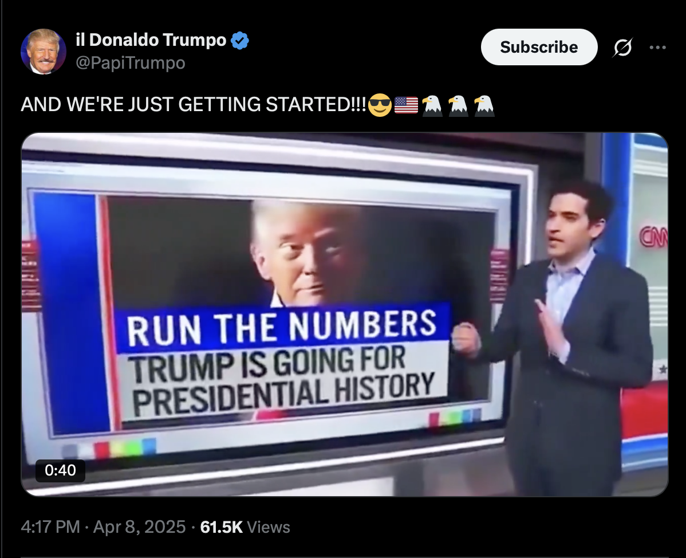Viewport: 686px width, 558px height.
Task: Click the first eagle emoji
Action: tap(432, 105)
